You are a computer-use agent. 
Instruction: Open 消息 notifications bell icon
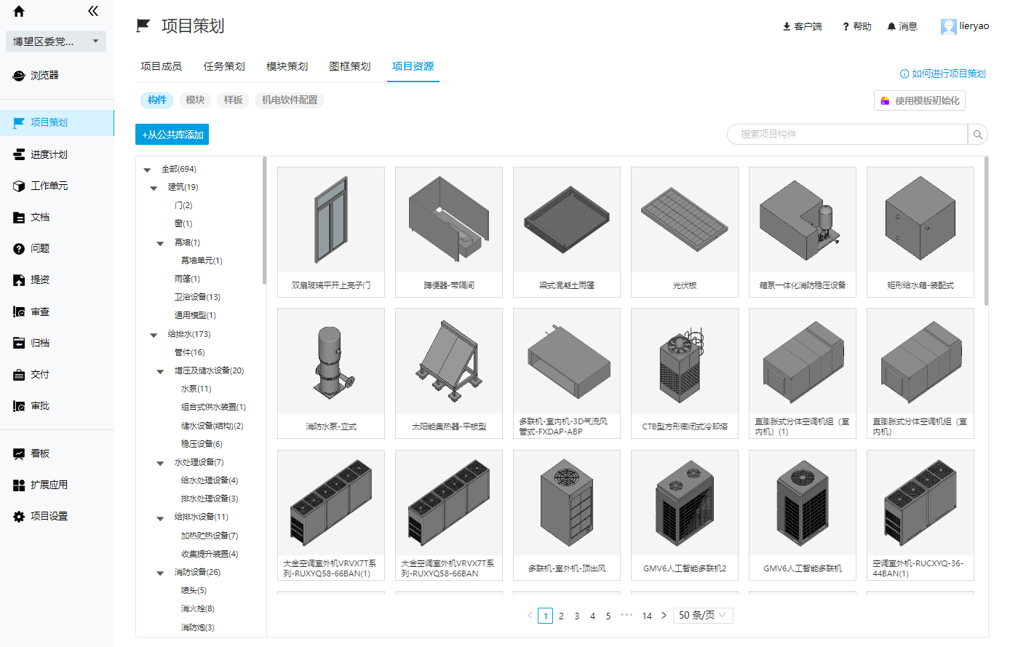coord(891,26)
